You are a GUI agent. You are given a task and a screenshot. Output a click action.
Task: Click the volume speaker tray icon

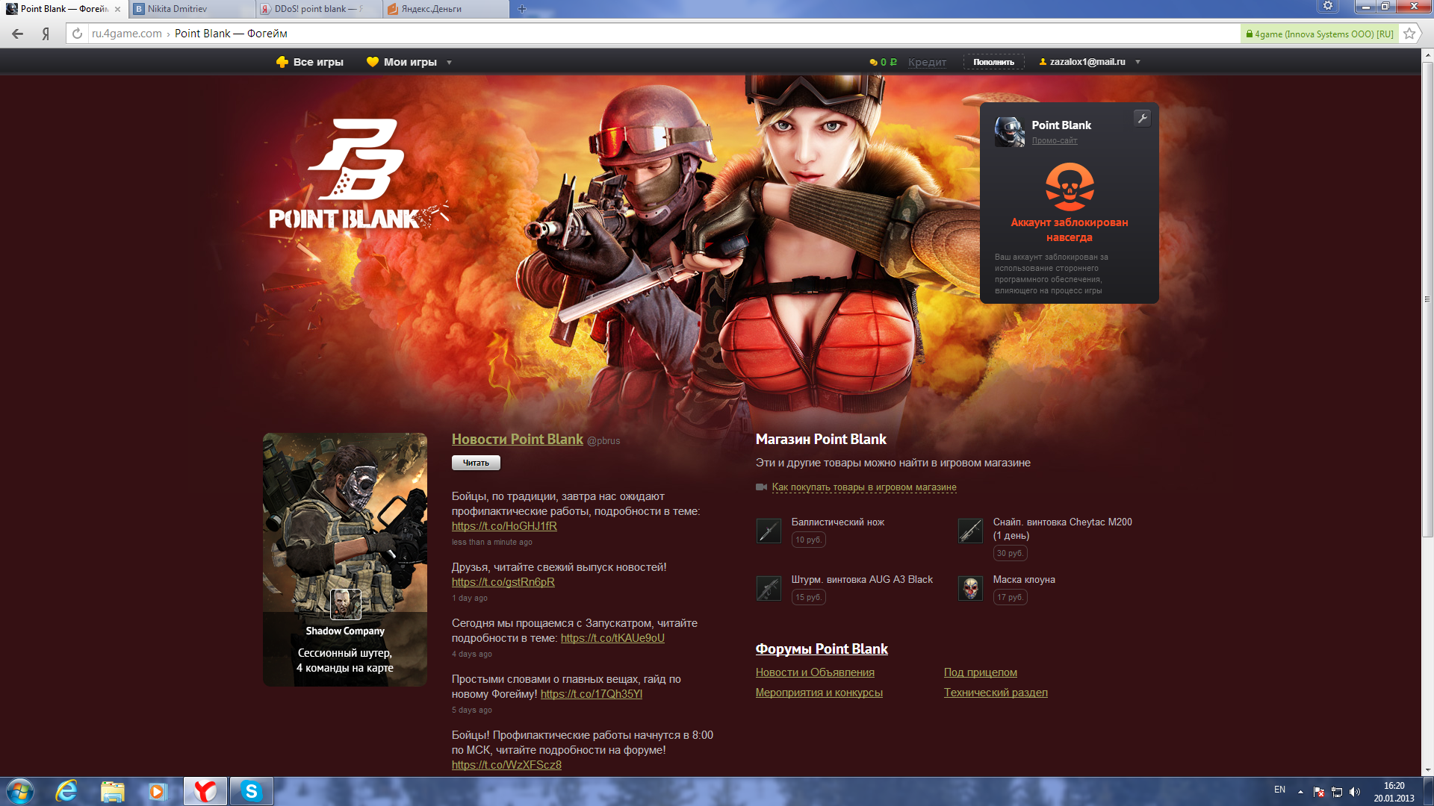click(x=1355, y=792)
